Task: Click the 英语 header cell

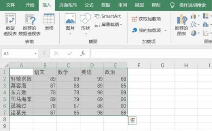Action: (x=92, y=72)
